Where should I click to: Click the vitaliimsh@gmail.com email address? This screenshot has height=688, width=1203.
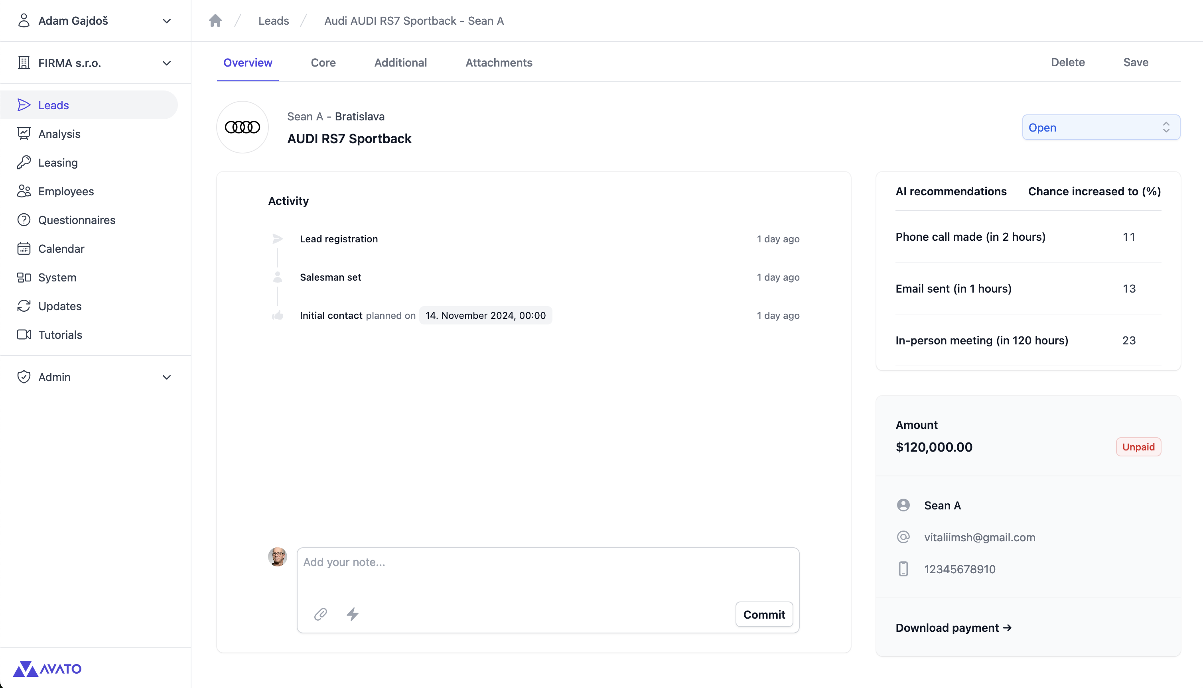click(x=979, y=537)
